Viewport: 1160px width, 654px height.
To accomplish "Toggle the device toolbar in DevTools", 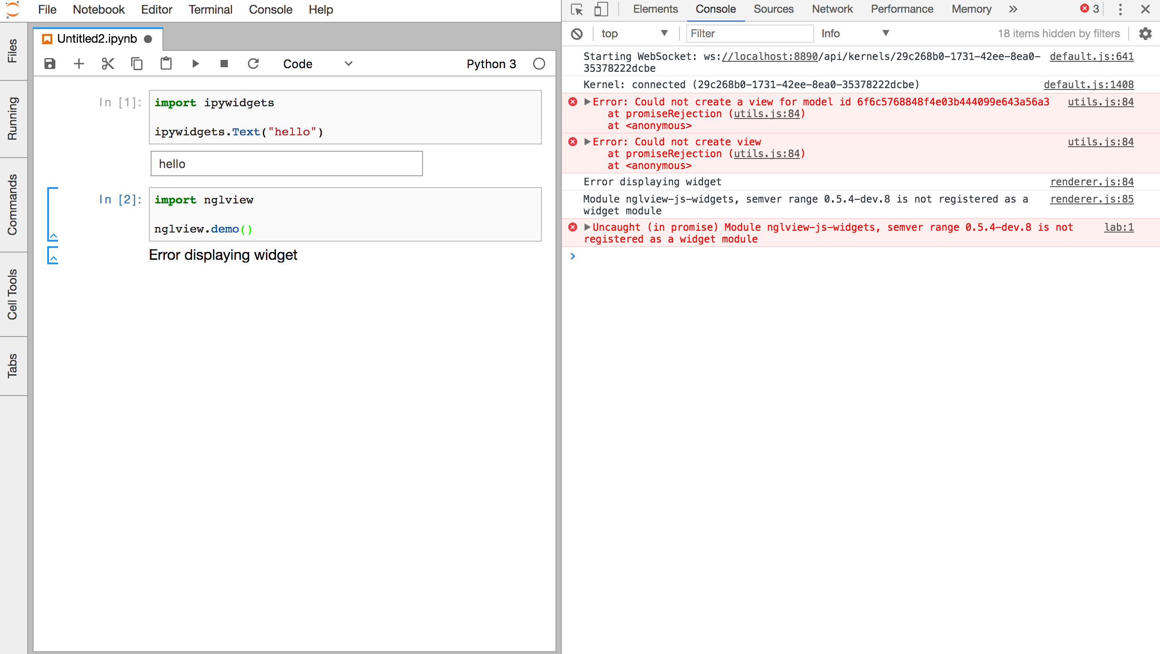I will coord(601,9).
